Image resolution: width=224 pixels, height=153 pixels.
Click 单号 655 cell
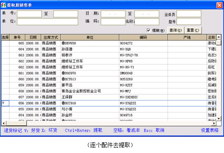coord(17,109)
